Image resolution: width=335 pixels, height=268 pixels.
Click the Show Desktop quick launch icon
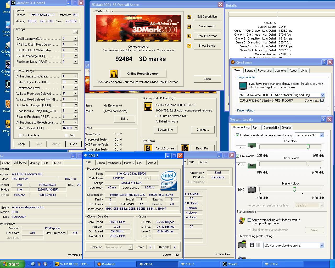(33, 264)
